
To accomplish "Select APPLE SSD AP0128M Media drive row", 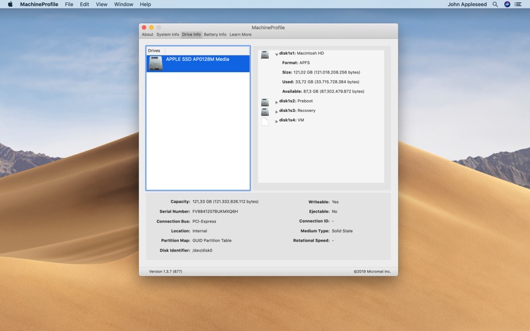I will (198, 64).
